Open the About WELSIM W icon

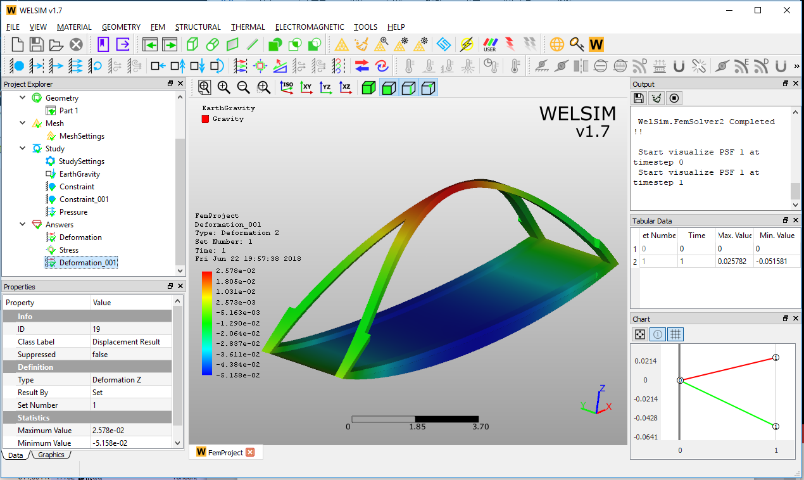pyautogui.click(x=596, y=44)
